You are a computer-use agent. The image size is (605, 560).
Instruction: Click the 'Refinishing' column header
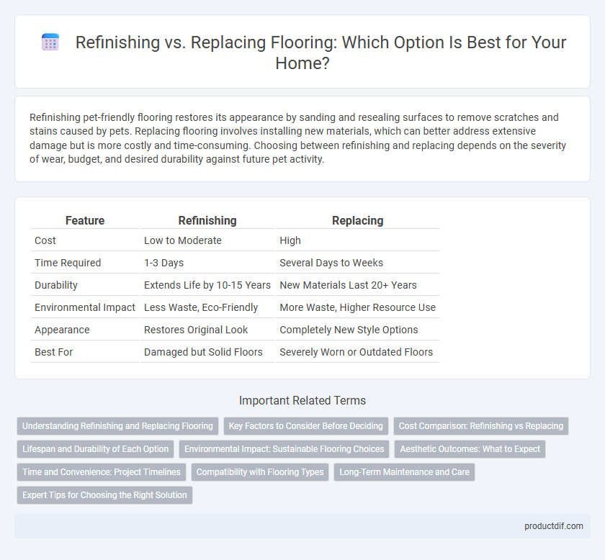click(207, 220)
